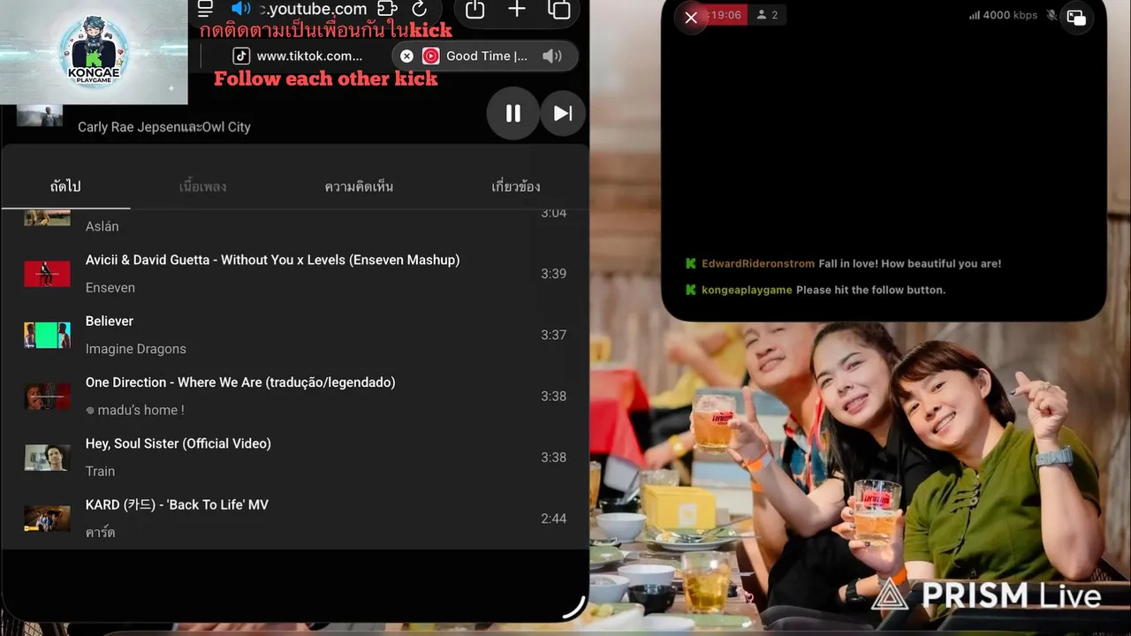Mute the blue audio indicator in address bar
This screenshot has width=1131, height=636.
240,9
